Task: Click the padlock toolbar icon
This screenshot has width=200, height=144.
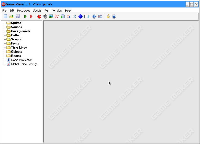Action: 108,16
